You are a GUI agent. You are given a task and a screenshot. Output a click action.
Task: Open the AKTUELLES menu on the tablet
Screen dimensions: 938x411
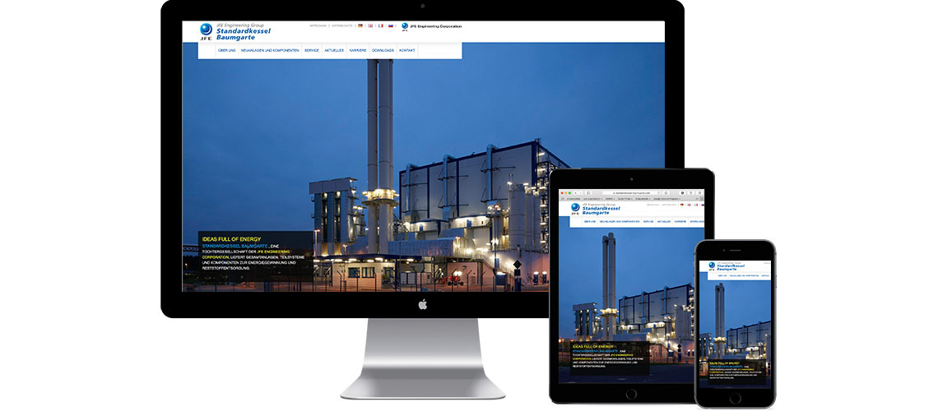coord(664,222)
